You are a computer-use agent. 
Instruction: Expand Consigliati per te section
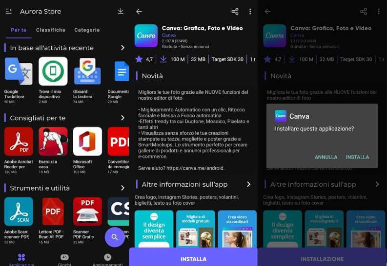[x=122, y=118]
